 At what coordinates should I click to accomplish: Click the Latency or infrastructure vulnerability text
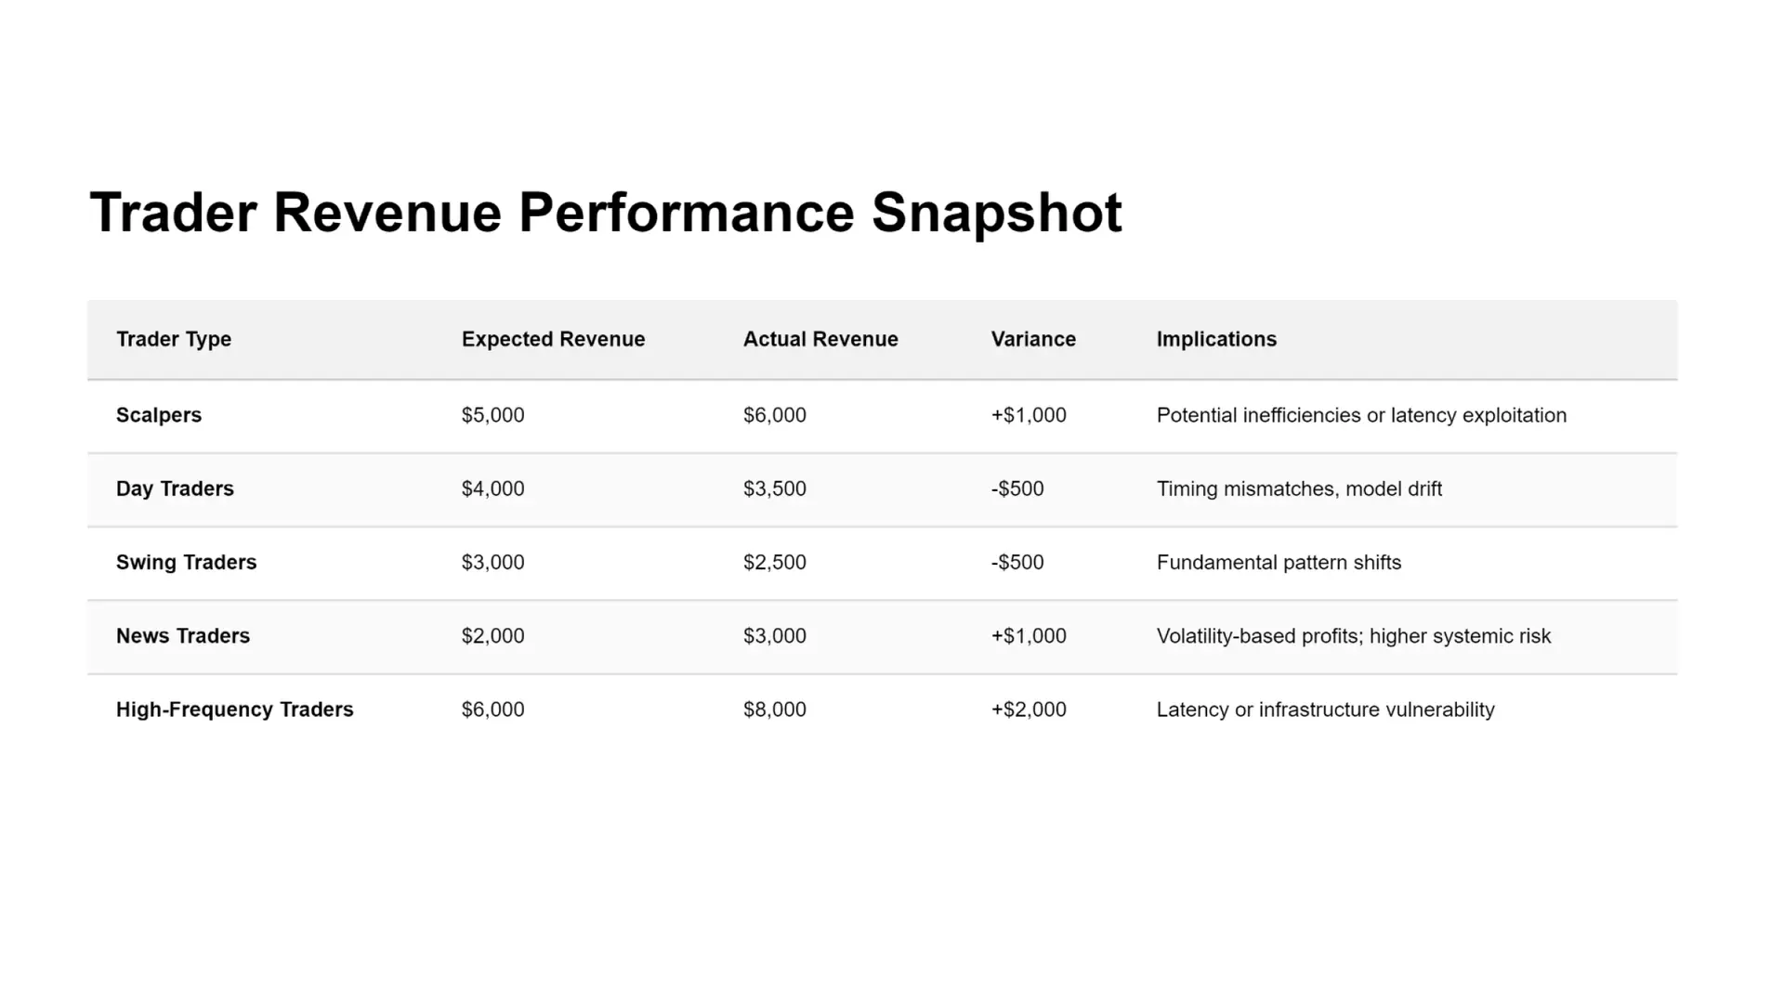[x=1325, y=710]
